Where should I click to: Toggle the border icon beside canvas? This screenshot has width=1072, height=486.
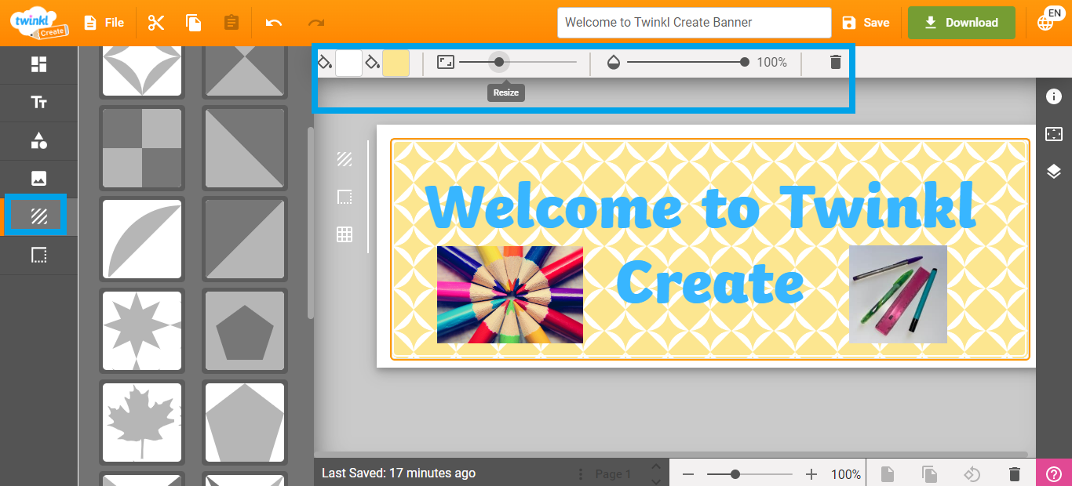[x=345, y=197]
